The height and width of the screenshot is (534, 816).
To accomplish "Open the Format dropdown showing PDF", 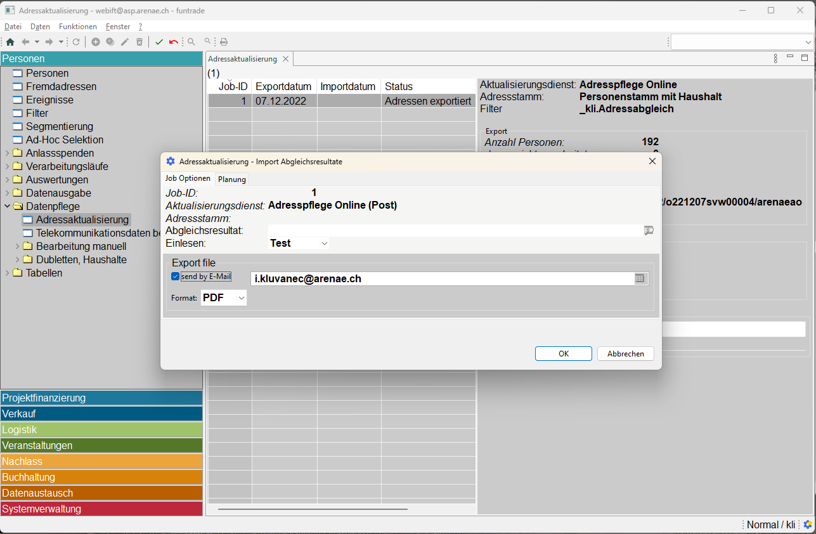I will coord(223,297).
